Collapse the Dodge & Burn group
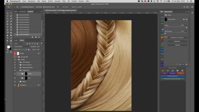 [19, 70]
